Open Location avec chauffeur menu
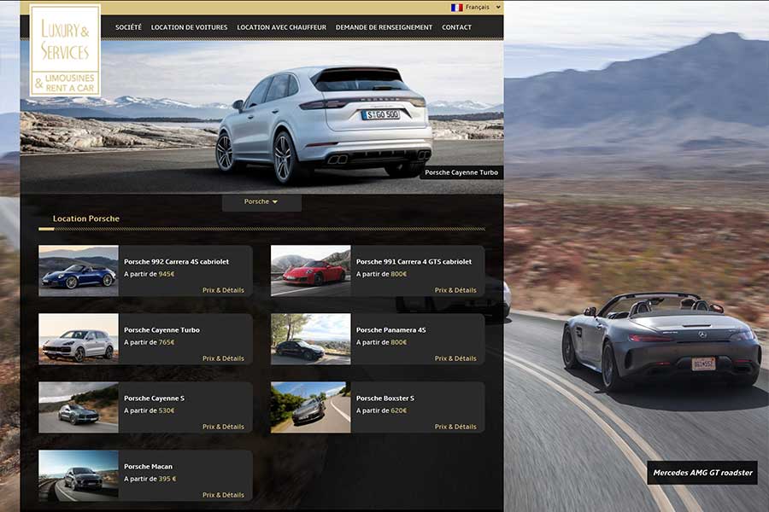 tap(281, 27)
